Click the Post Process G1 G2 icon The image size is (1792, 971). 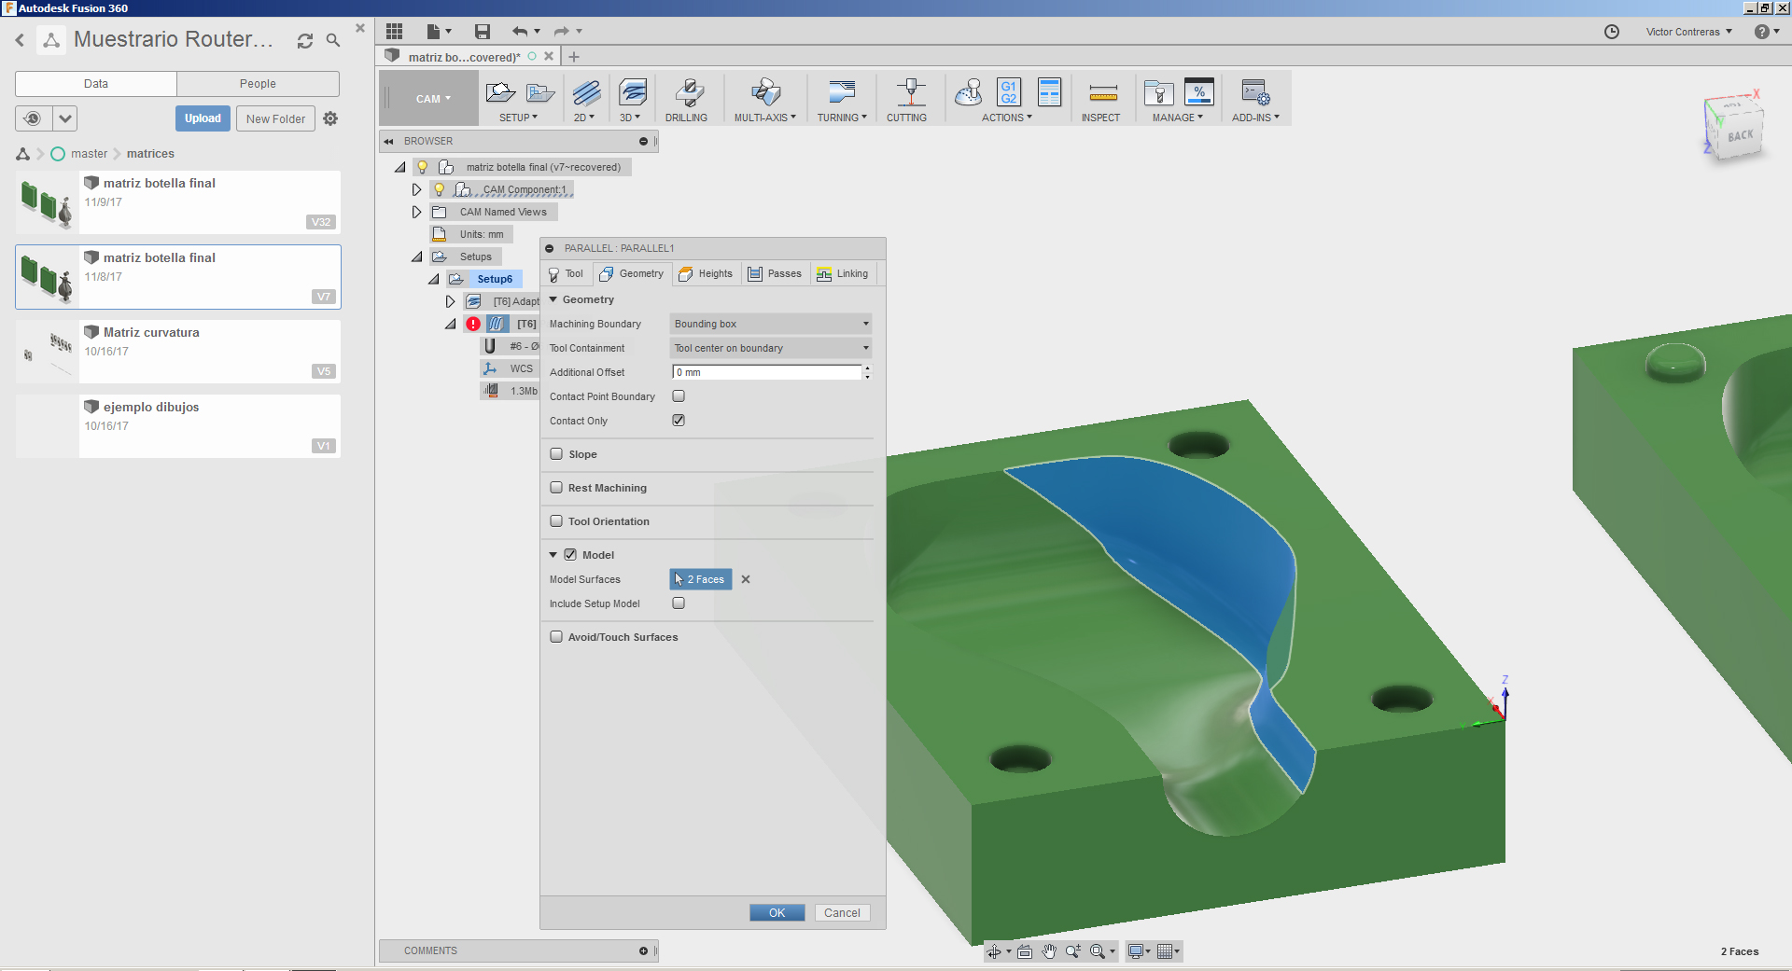pyautogui.click(x=1009, y=92)
